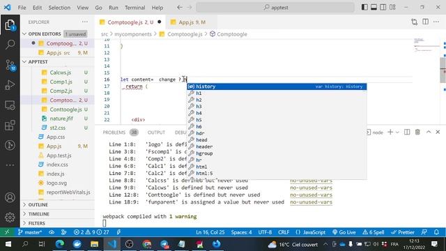The image size is (446, 251).
Task: Toggle the bottom panel visibility
Action: [374, 8]
